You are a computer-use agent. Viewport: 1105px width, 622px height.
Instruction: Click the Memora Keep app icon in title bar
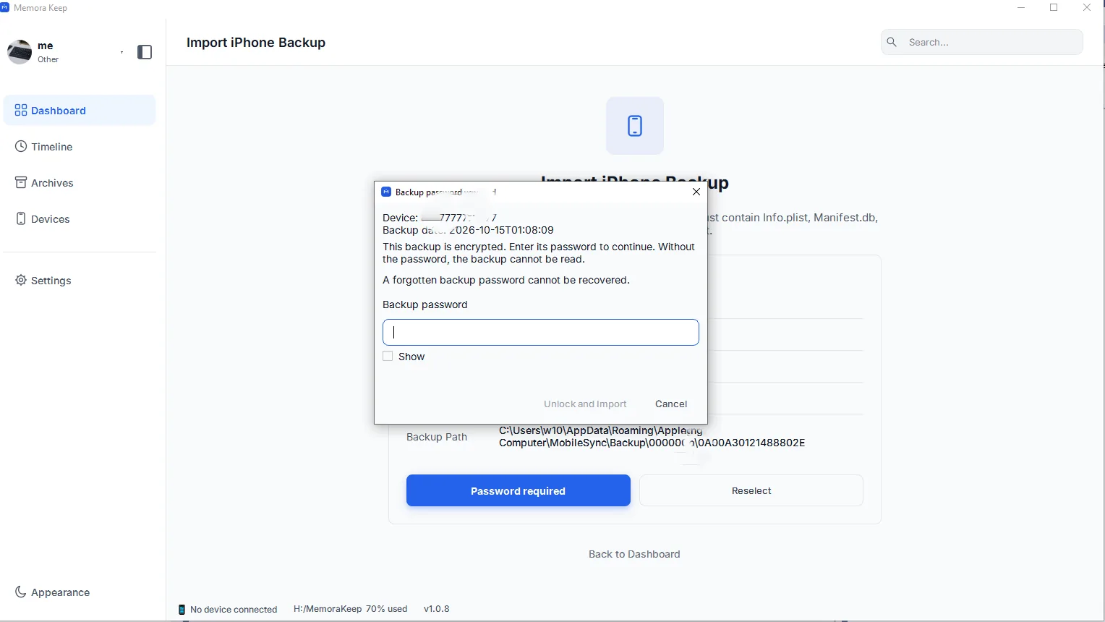point(5,7)
